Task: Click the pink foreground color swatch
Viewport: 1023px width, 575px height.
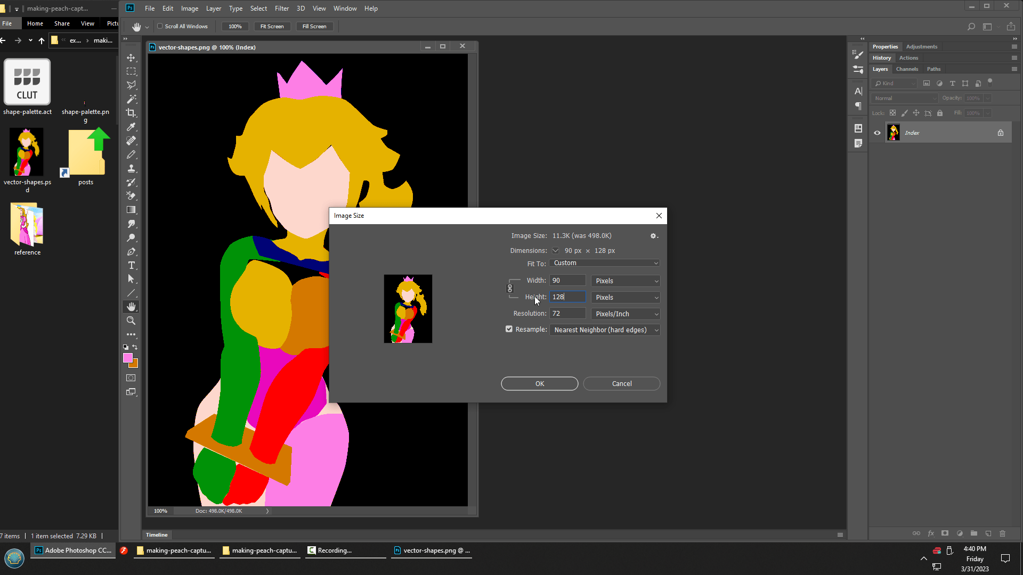Action: (x=127, y=358)
